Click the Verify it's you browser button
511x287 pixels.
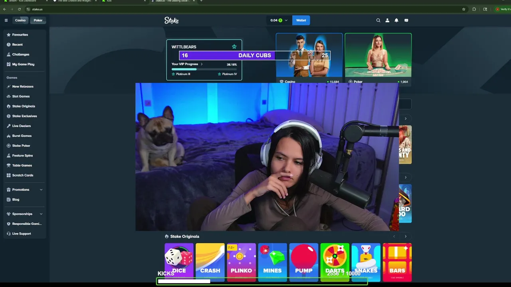tap(503, 9)
